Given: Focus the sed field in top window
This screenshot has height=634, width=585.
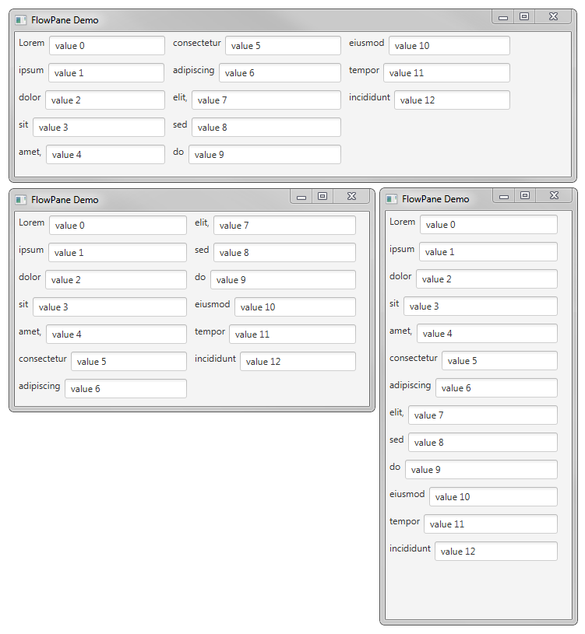Looking at the screenshot, I should click(x=266, y=128).
